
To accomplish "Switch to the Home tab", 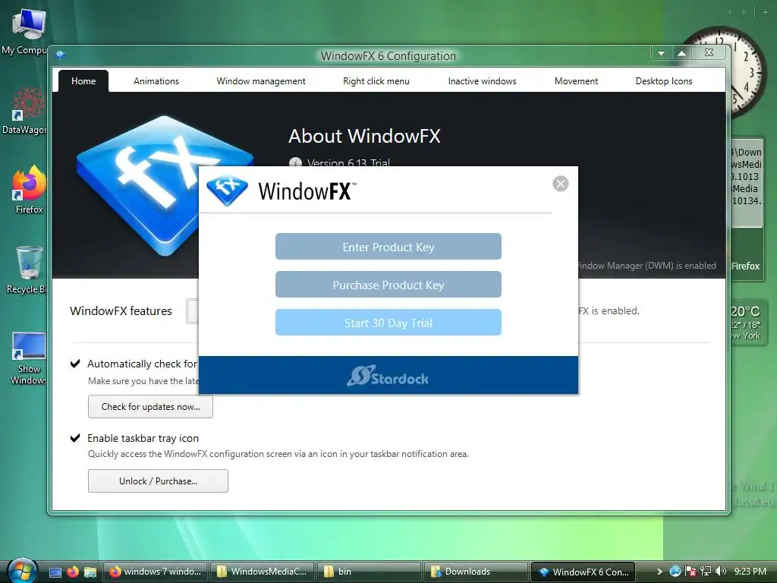I will click(83, 80).
